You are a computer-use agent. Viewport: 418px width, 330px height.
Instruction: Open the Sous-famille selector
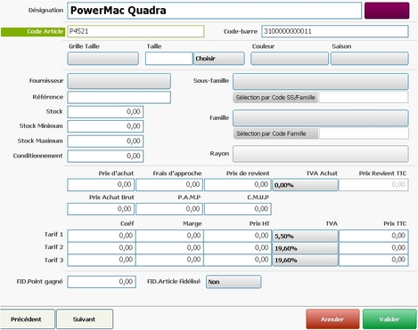click(320, 81)
